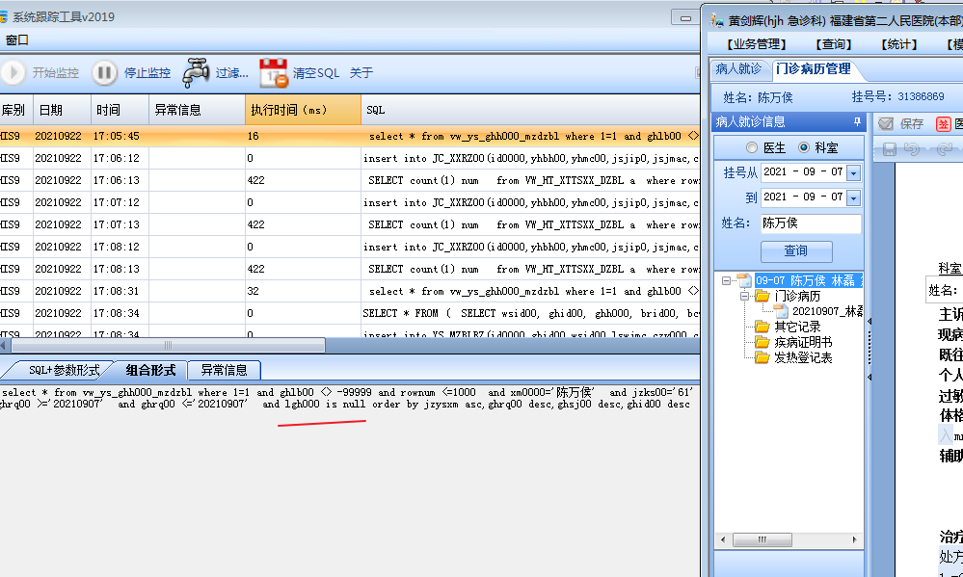Viewport: 963px width, 577px height.
Task: Click the SQL column header
Action: pyautogui.click(x=530, y=110)
